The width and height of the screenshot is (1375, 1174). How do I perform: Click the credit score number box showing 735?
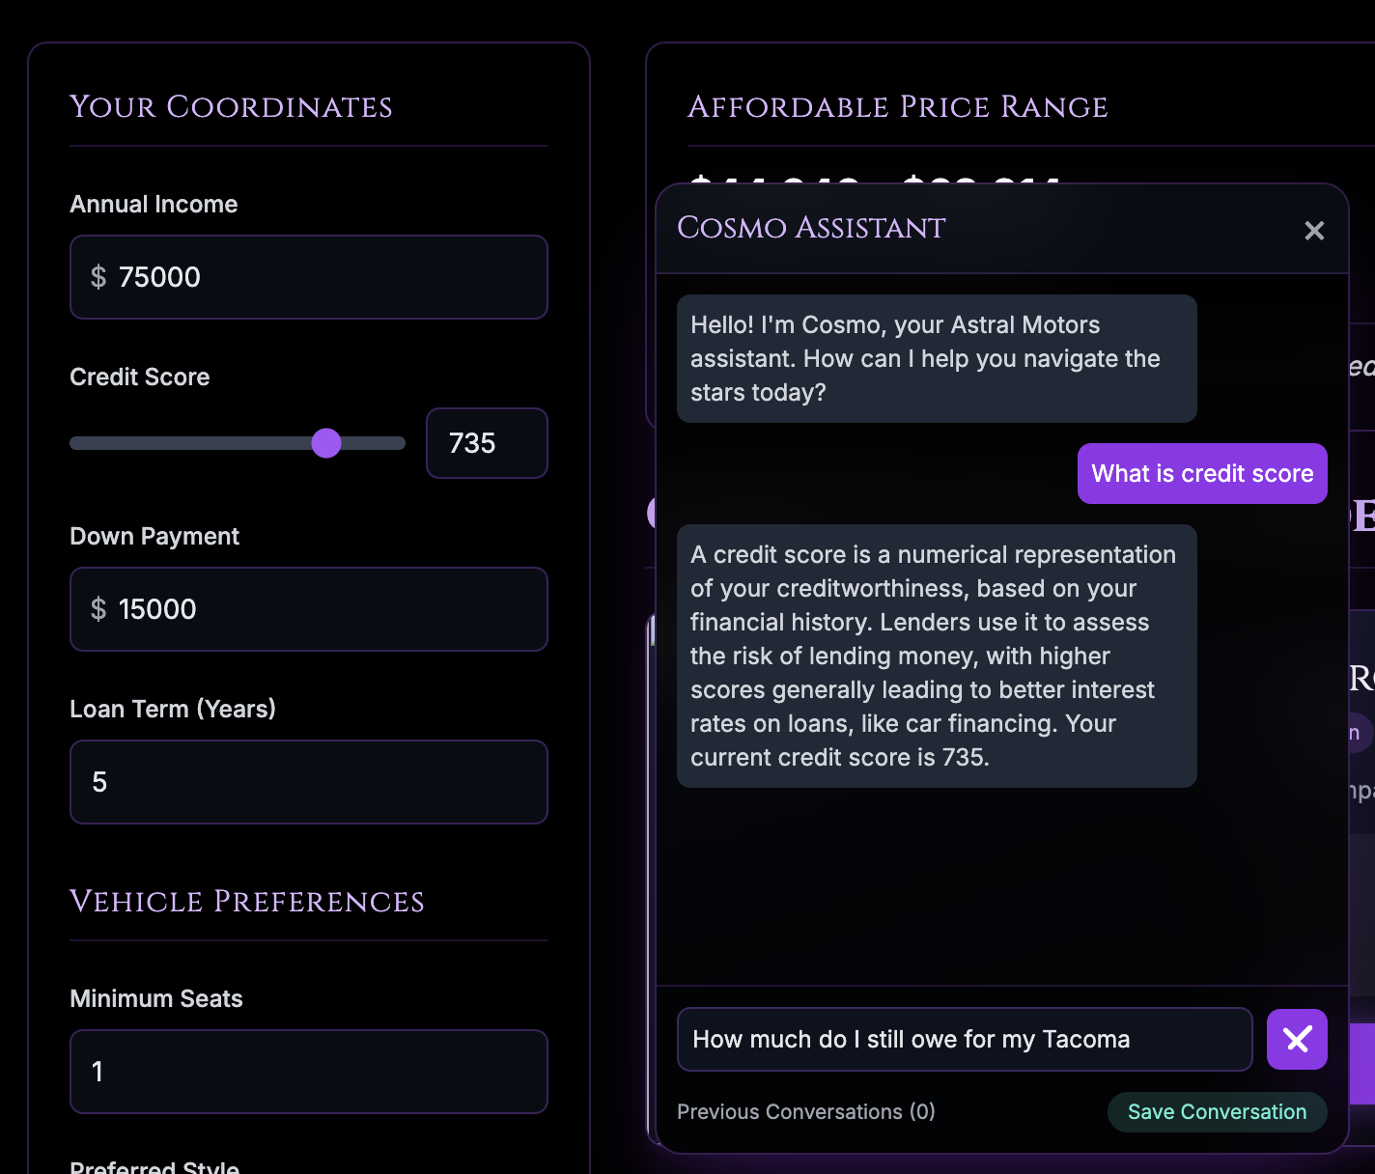486,443
